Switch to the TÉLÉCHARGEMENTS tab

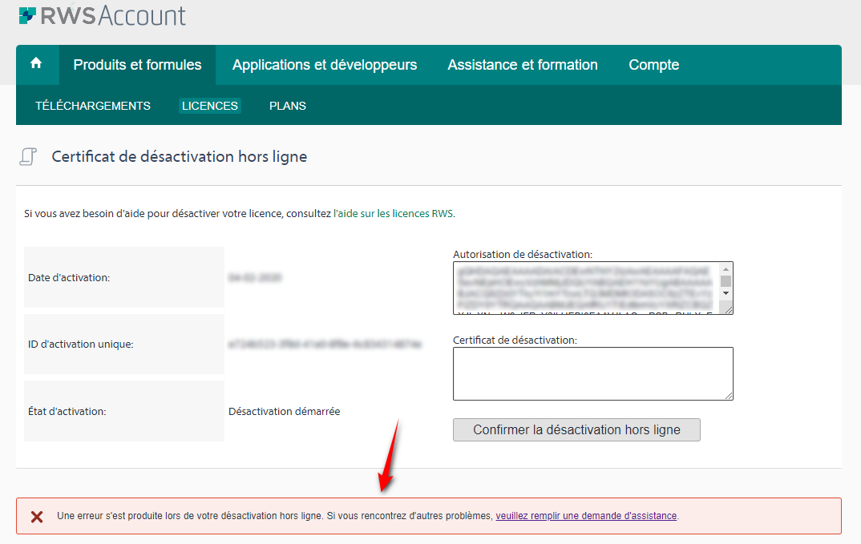[x=92, y=105]
